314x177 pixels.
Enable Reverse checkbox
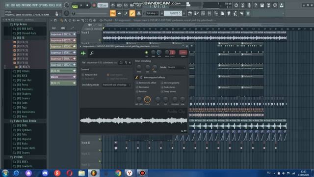point(137,91)
